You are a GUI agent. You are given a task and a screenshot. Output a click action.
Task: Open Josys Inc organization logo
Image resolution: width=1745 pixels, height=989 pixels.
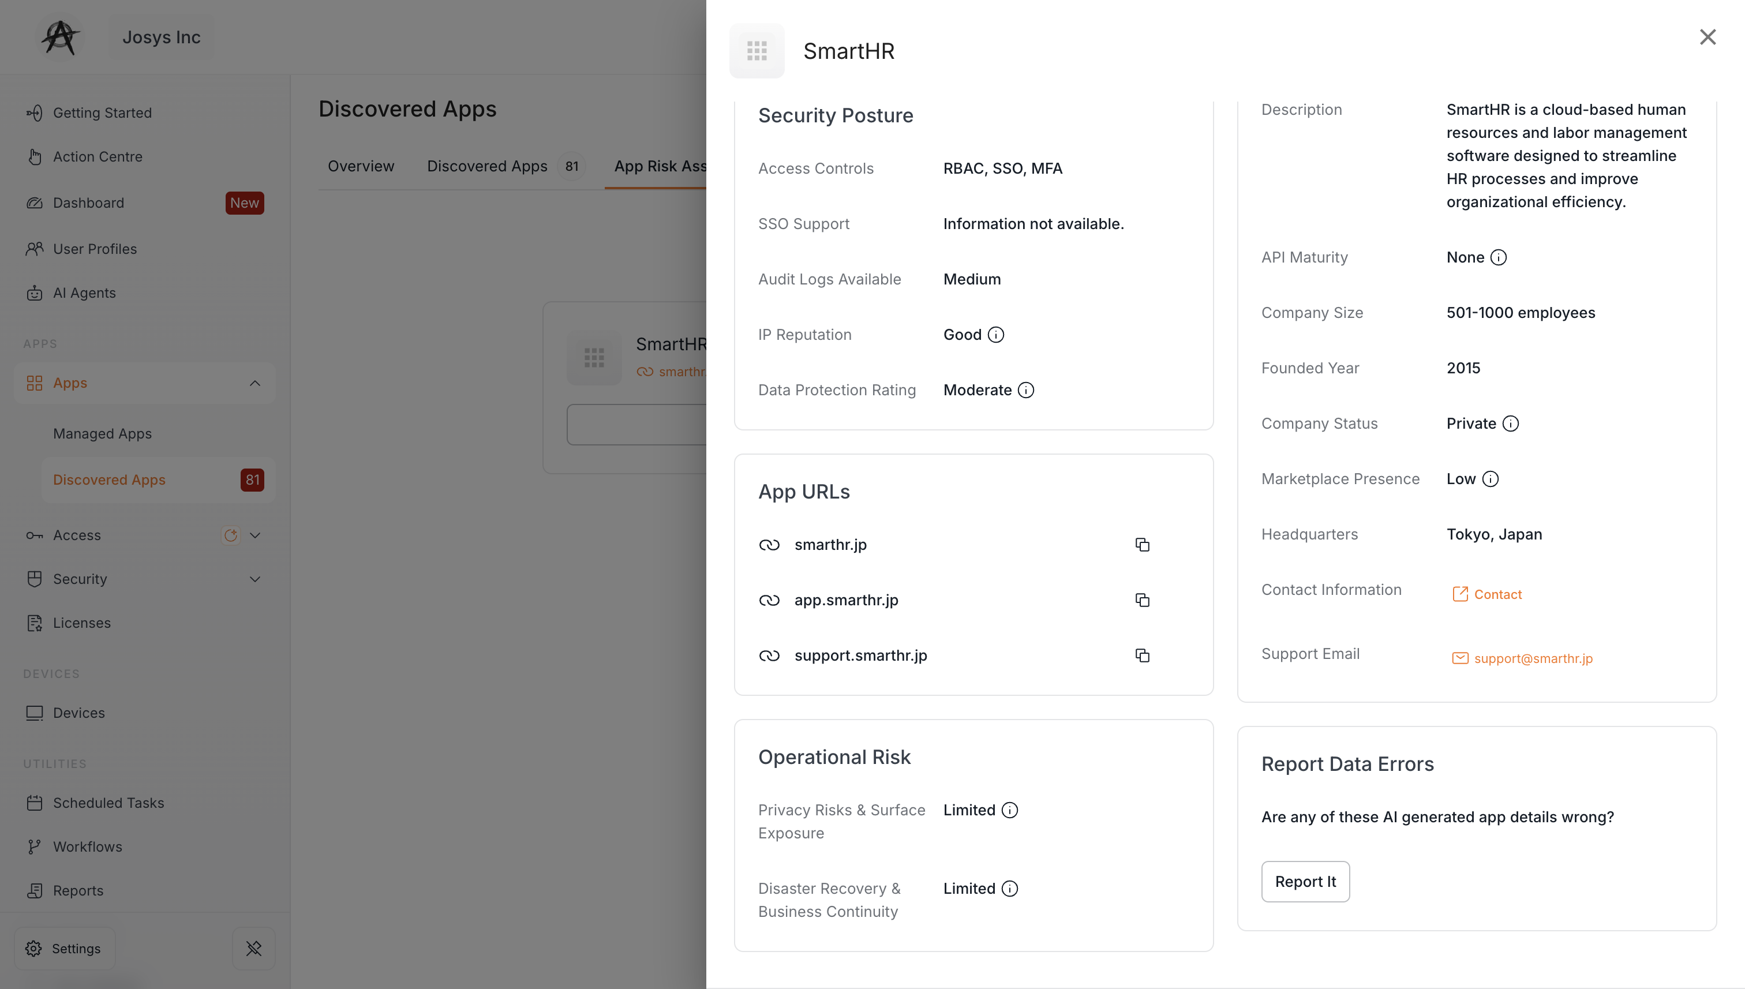tap(60, 38)
